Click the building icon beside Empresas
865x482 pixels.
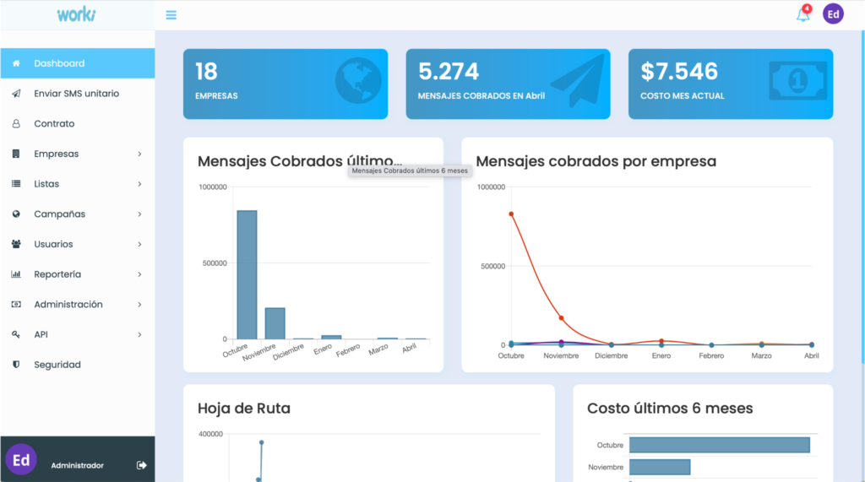point(16,154)
